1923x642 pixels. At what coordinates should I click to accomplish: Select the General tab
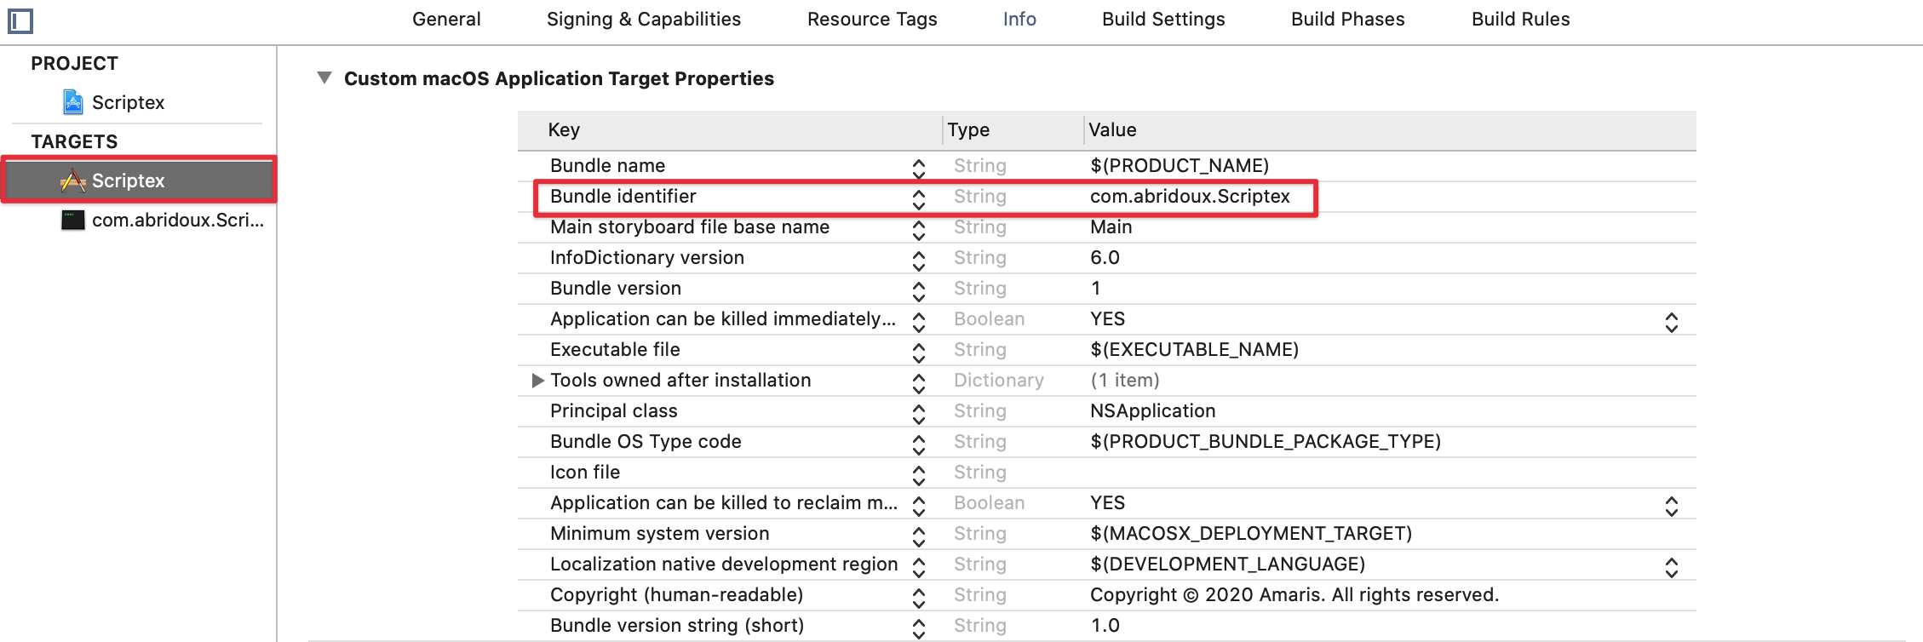[x=446, y=20]
